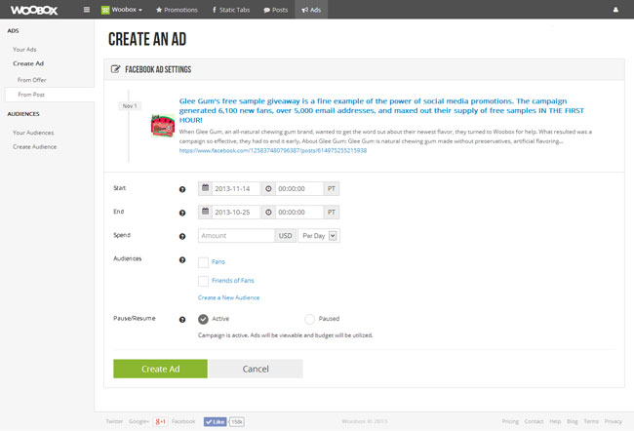
Task: Open the Contact footer link
Action: (534, 421)
